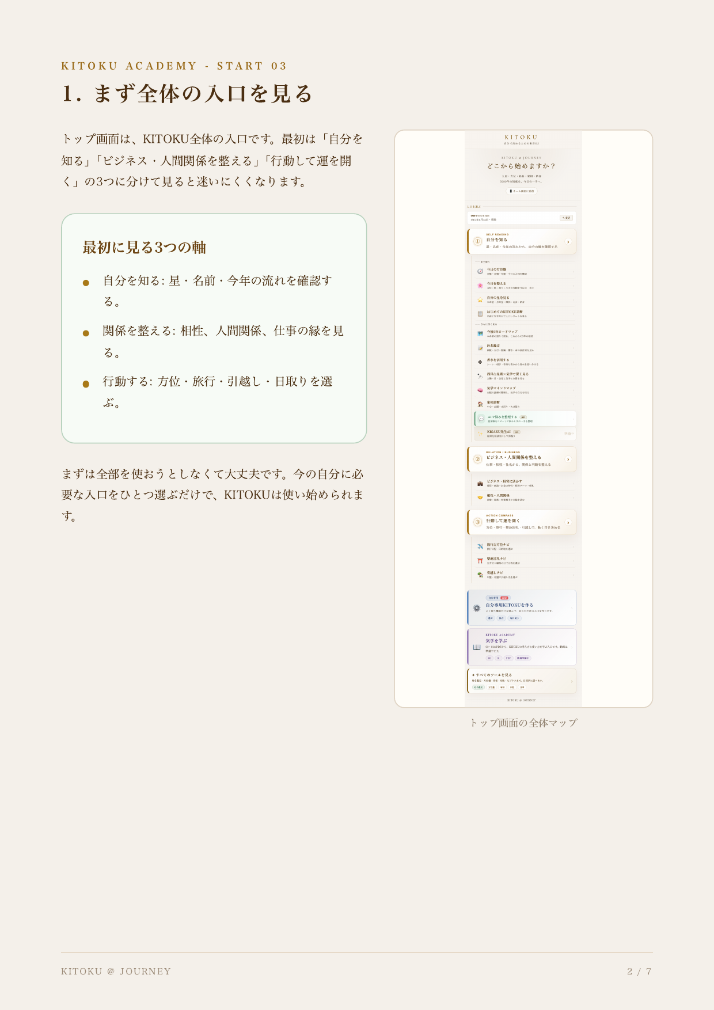Click the speech bubble icon for AIで悩みを整理する
The height and width of the screenshot is (1010, 714).
pyautogui.click(x=481, y=419)
